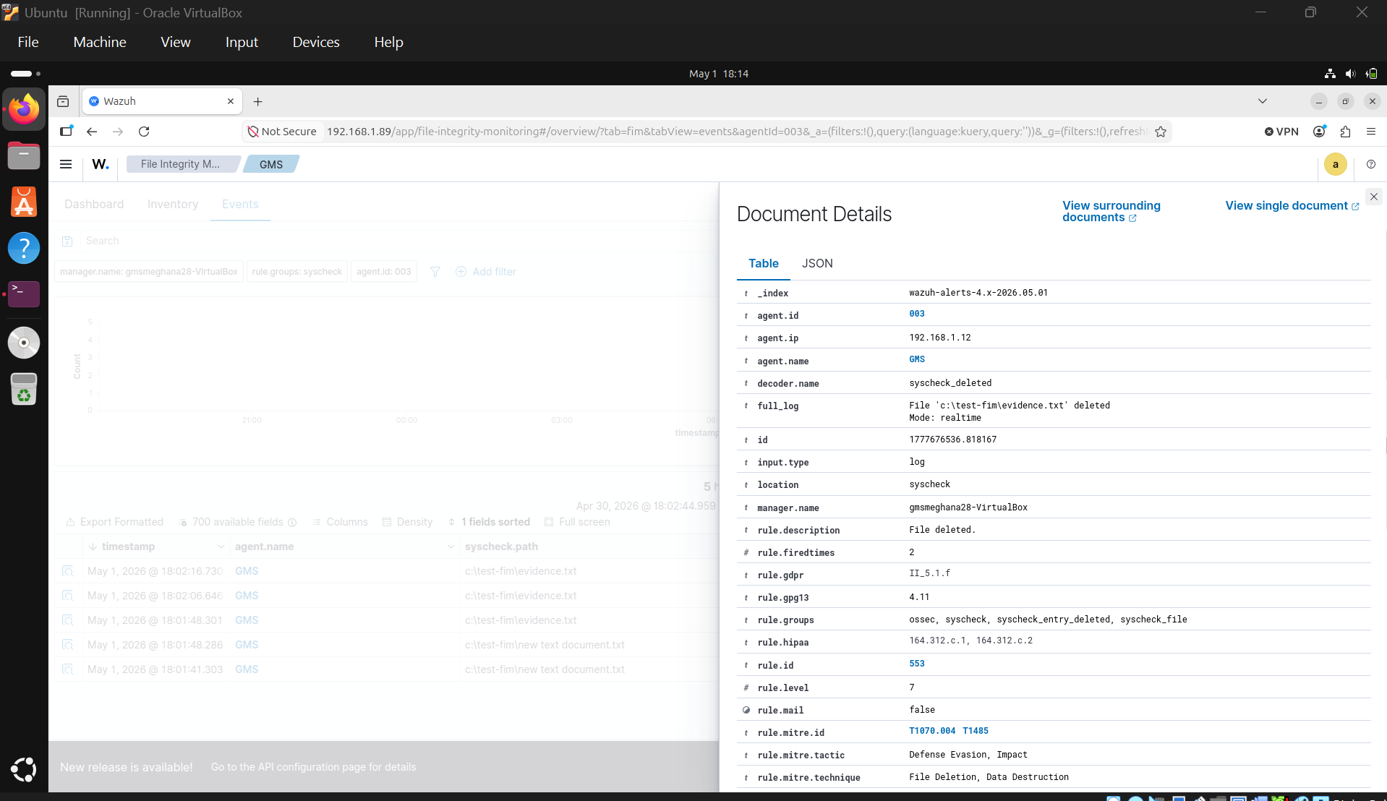
Task: Close the Wazuh browser tab
Action: [231, 101]
